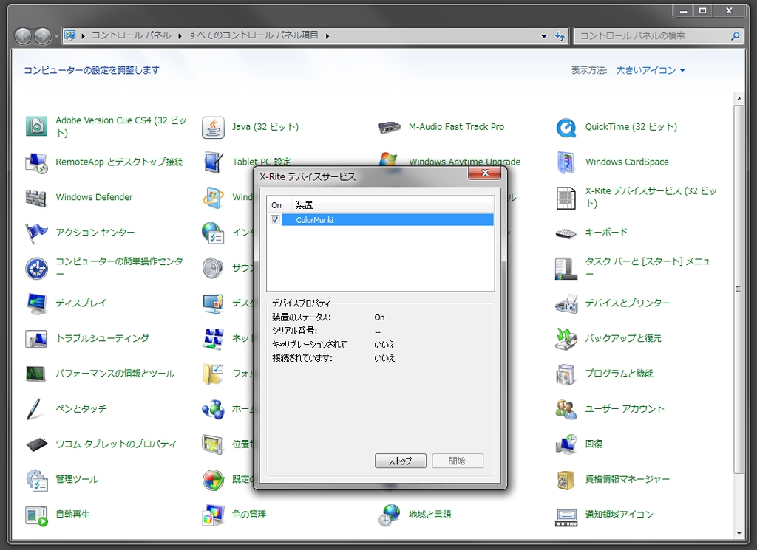The image size is (757, 550).
Task: Close the X-Rite デバイスサービス dialog
Action: (x=485, y=173)
